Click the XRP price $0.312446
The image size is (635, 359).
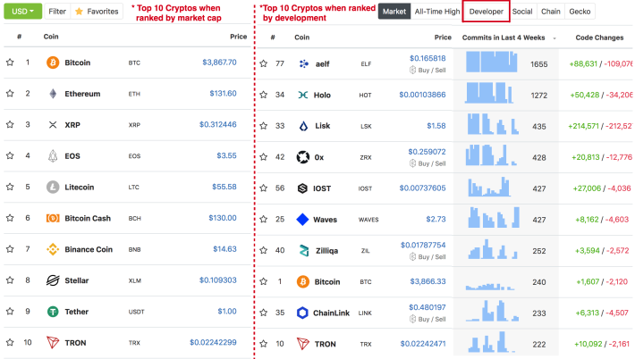coord(218,124)
